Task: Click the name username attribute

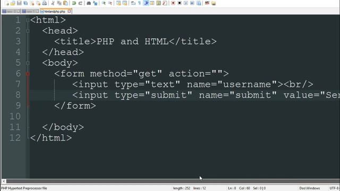Action: tap(232, 84)
